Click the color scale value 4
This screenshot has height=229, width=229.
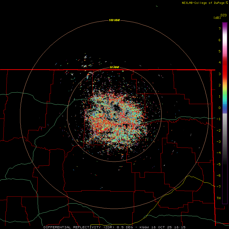click(x=220, y=63)
